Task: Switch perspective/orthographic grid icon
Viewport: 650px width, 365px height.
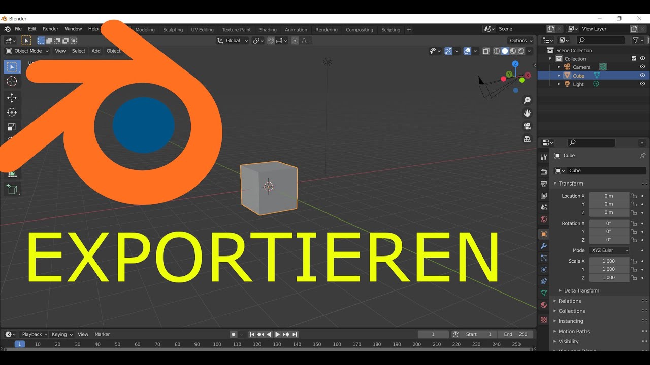Action: 527,139
